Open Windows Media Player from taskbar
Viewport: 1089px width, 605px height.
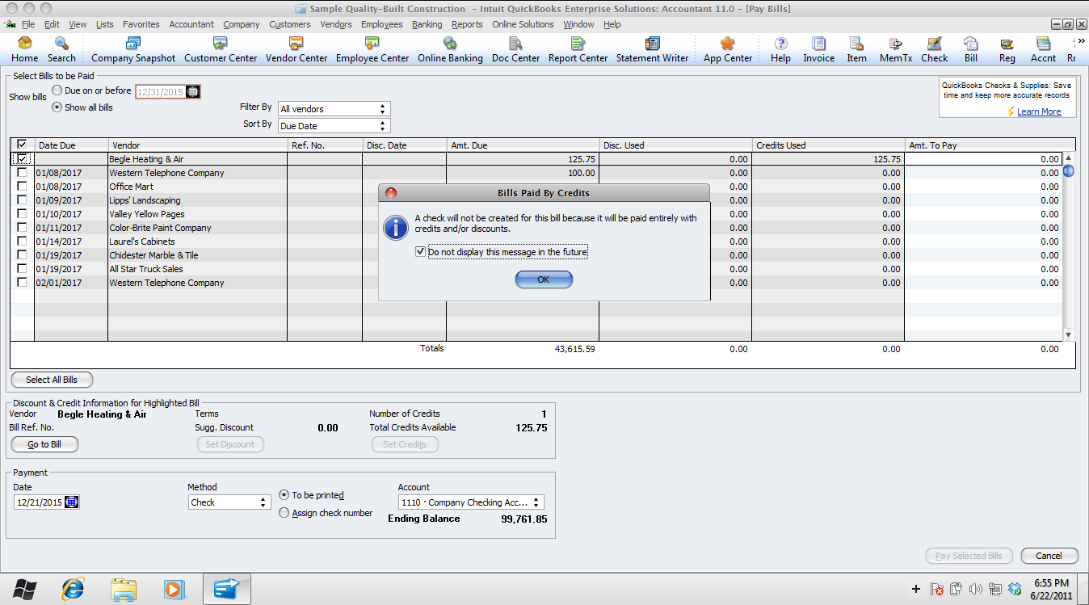coord(173,589)
